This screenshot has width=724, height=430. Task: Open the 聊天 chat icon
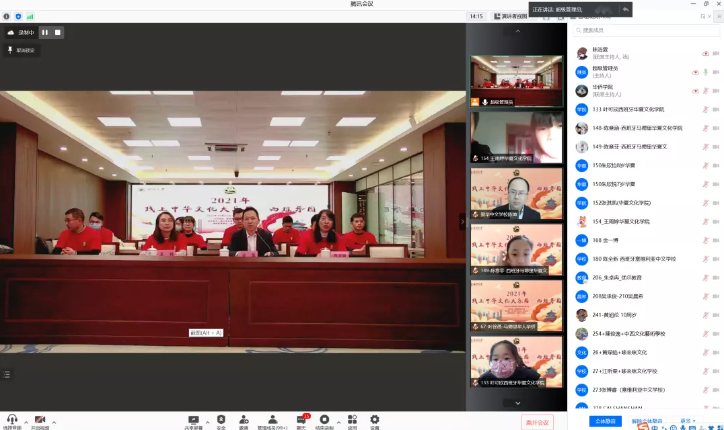[x=301, y=420]
